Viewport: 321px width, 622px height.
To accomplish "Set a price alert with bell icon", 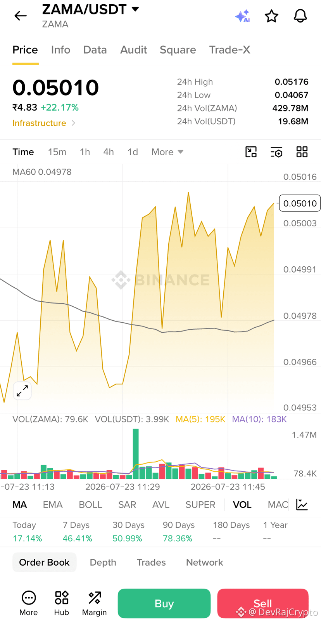I will [x=300, y=16].
